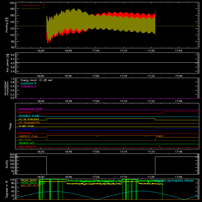Select the Y legend label
Screen dimensions: 202x202
coord(44,8)
